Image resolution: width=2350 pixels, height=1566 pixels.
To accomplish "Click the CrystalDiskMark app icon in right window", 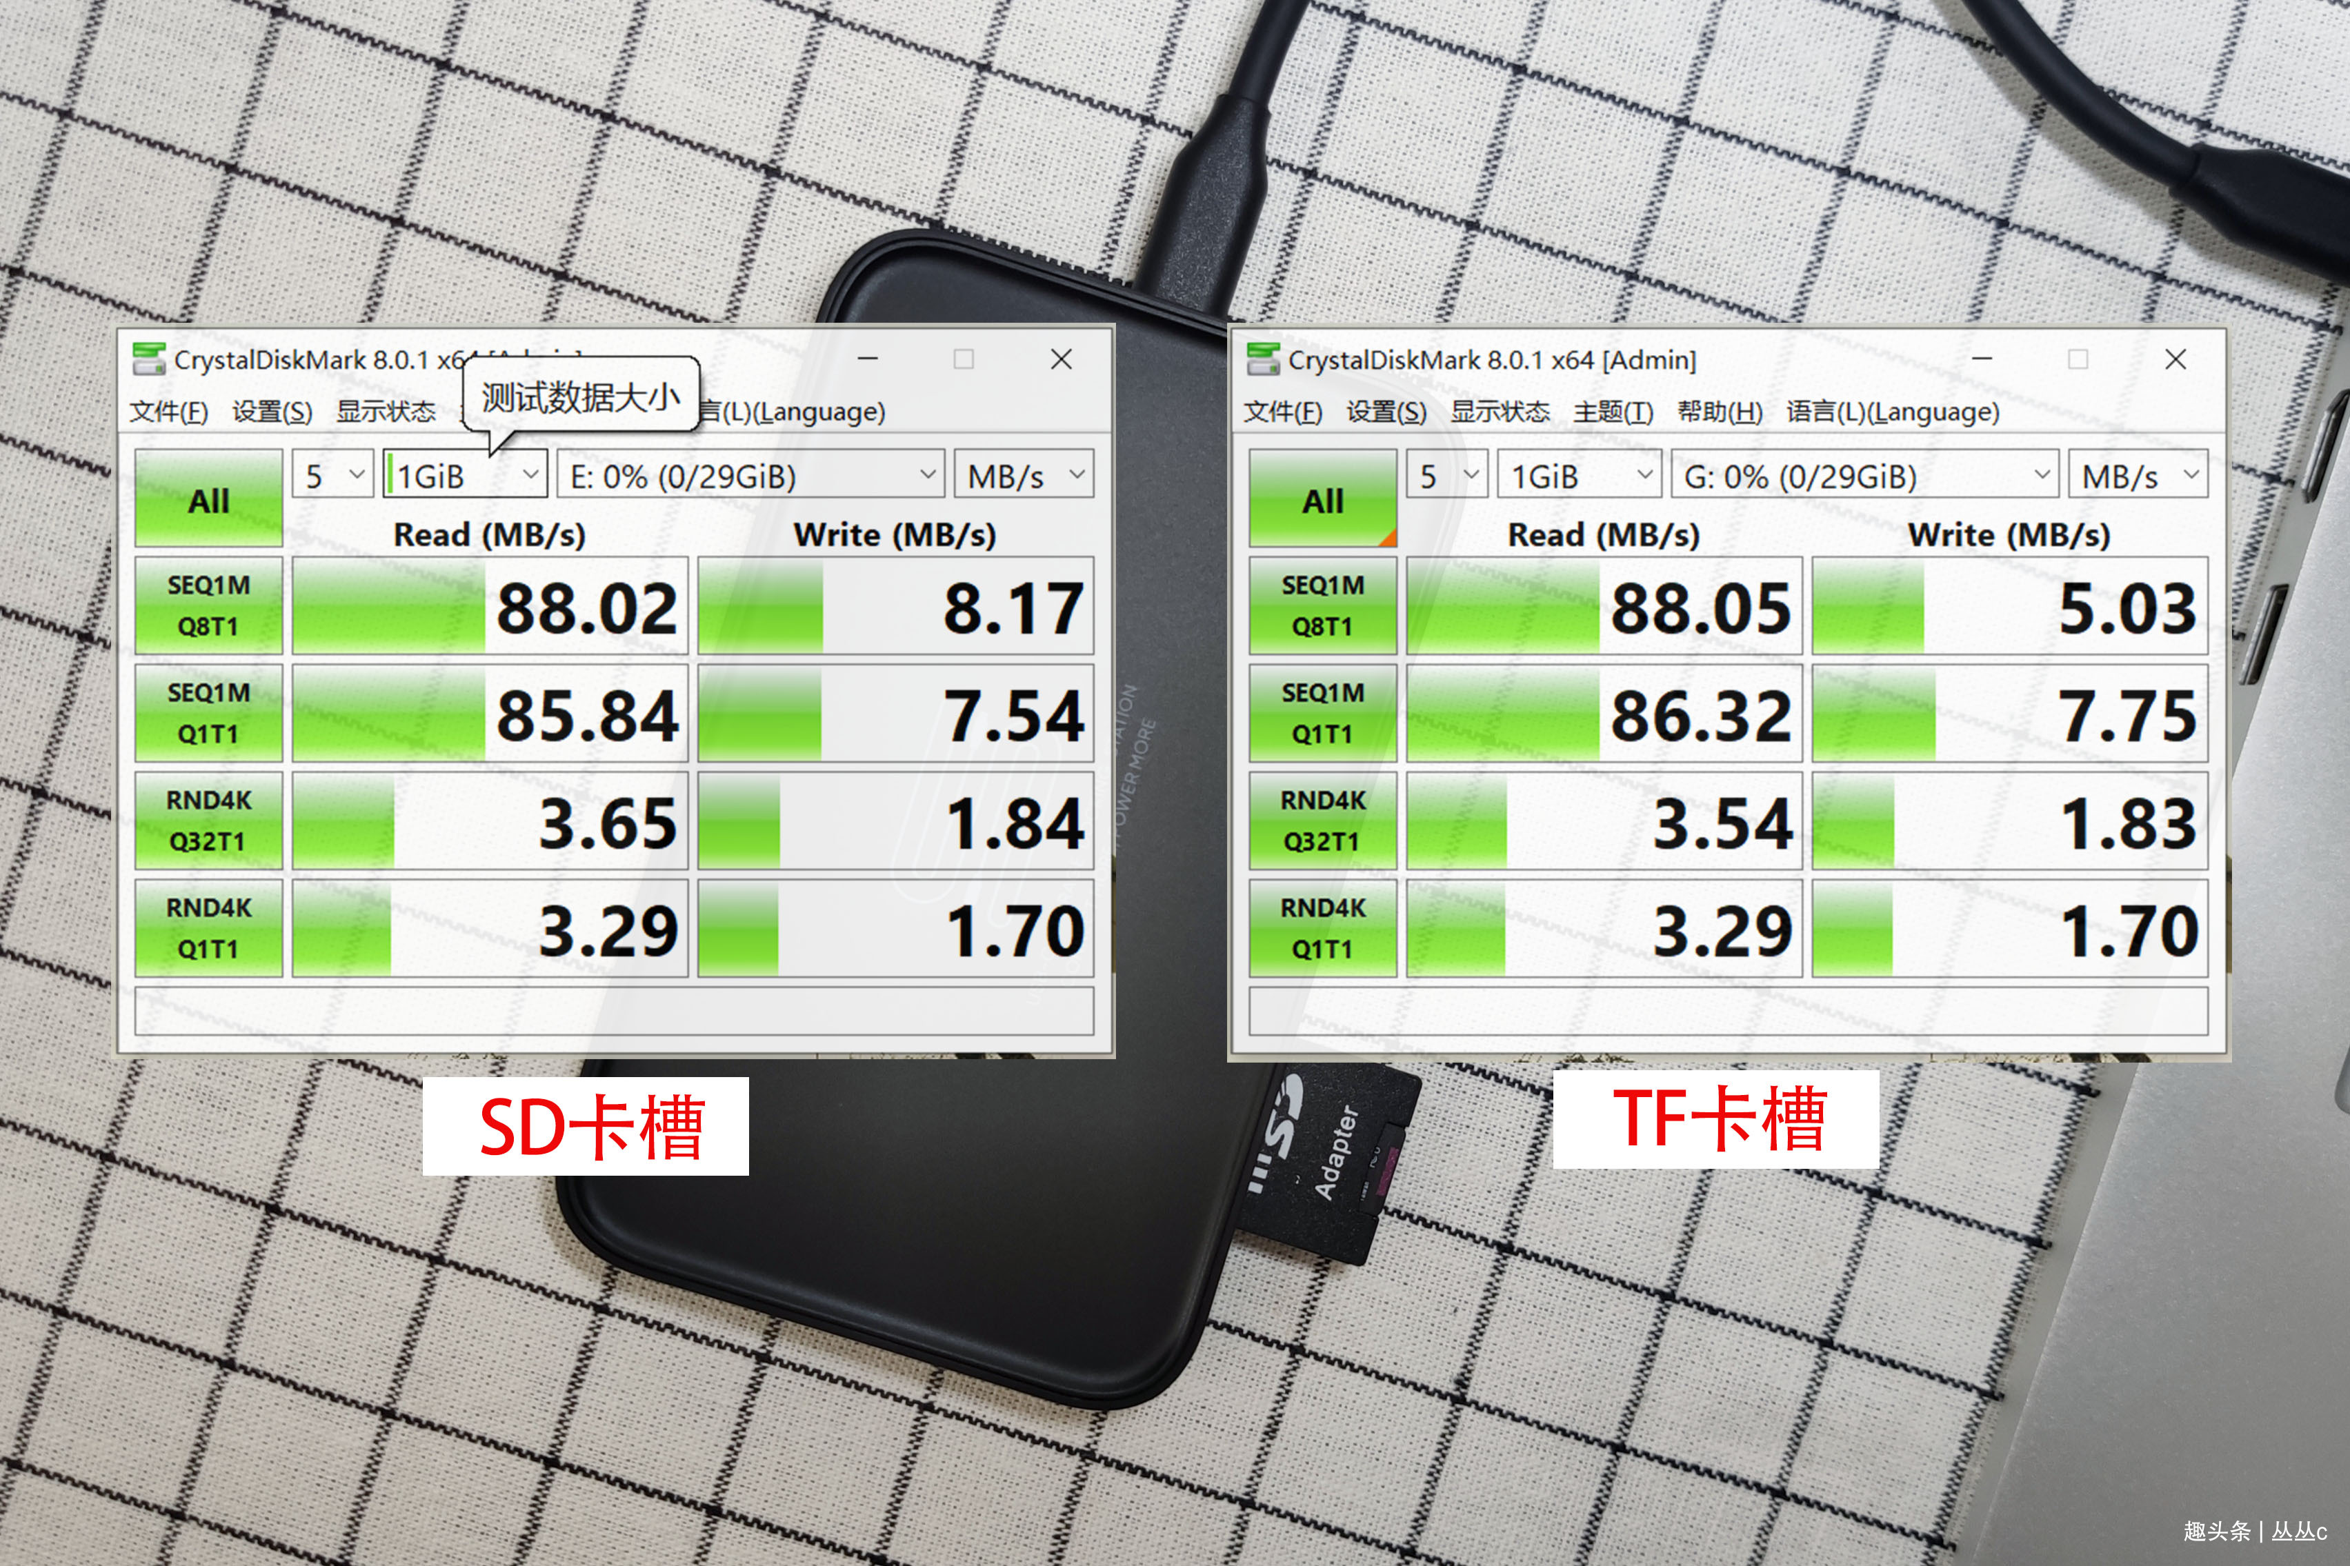I will click(x=1264, y=359).
